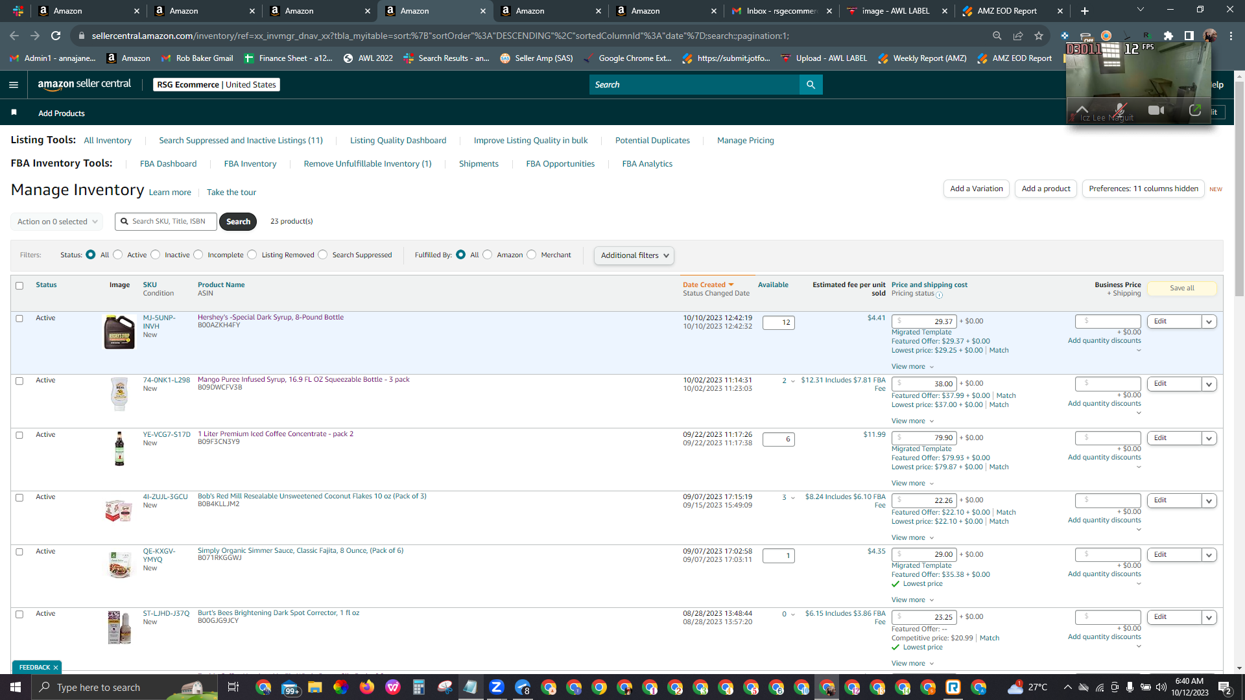Image resolution: width=1245 pixels, height=700 pixels.
Task: Click the Amazon Seller Central logo
Action: pyautogui.click(x=84, y=84)
